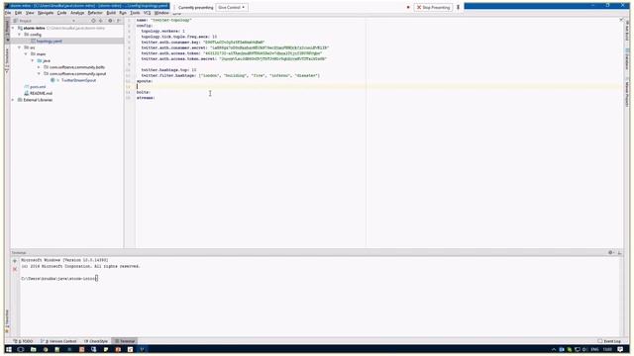Collapse the config folder

pyautogui.click(x=20, y=35)
